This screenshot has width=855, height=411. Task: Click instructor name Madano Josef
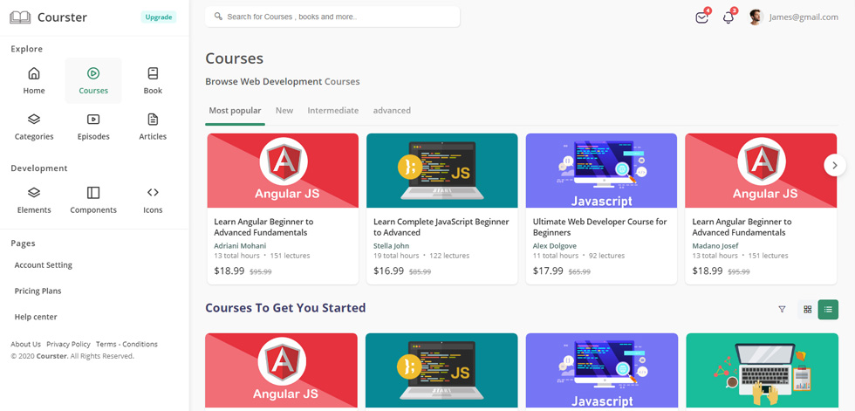716,246
